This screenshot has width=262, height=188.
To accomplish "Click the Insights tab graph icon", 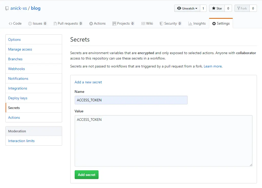I will (x=190, y=24).
